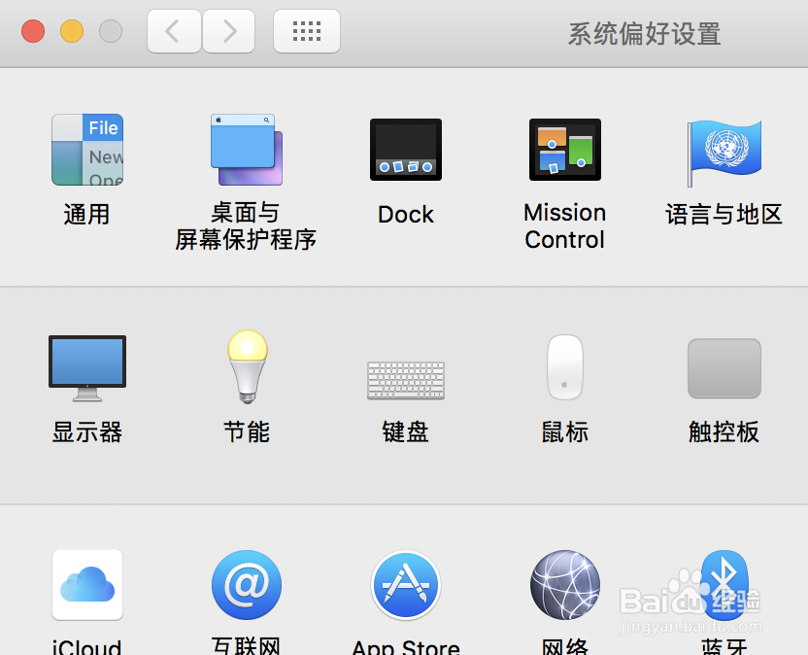Click the Dock label text
The image size is (808, 655).
coord(406,214)
